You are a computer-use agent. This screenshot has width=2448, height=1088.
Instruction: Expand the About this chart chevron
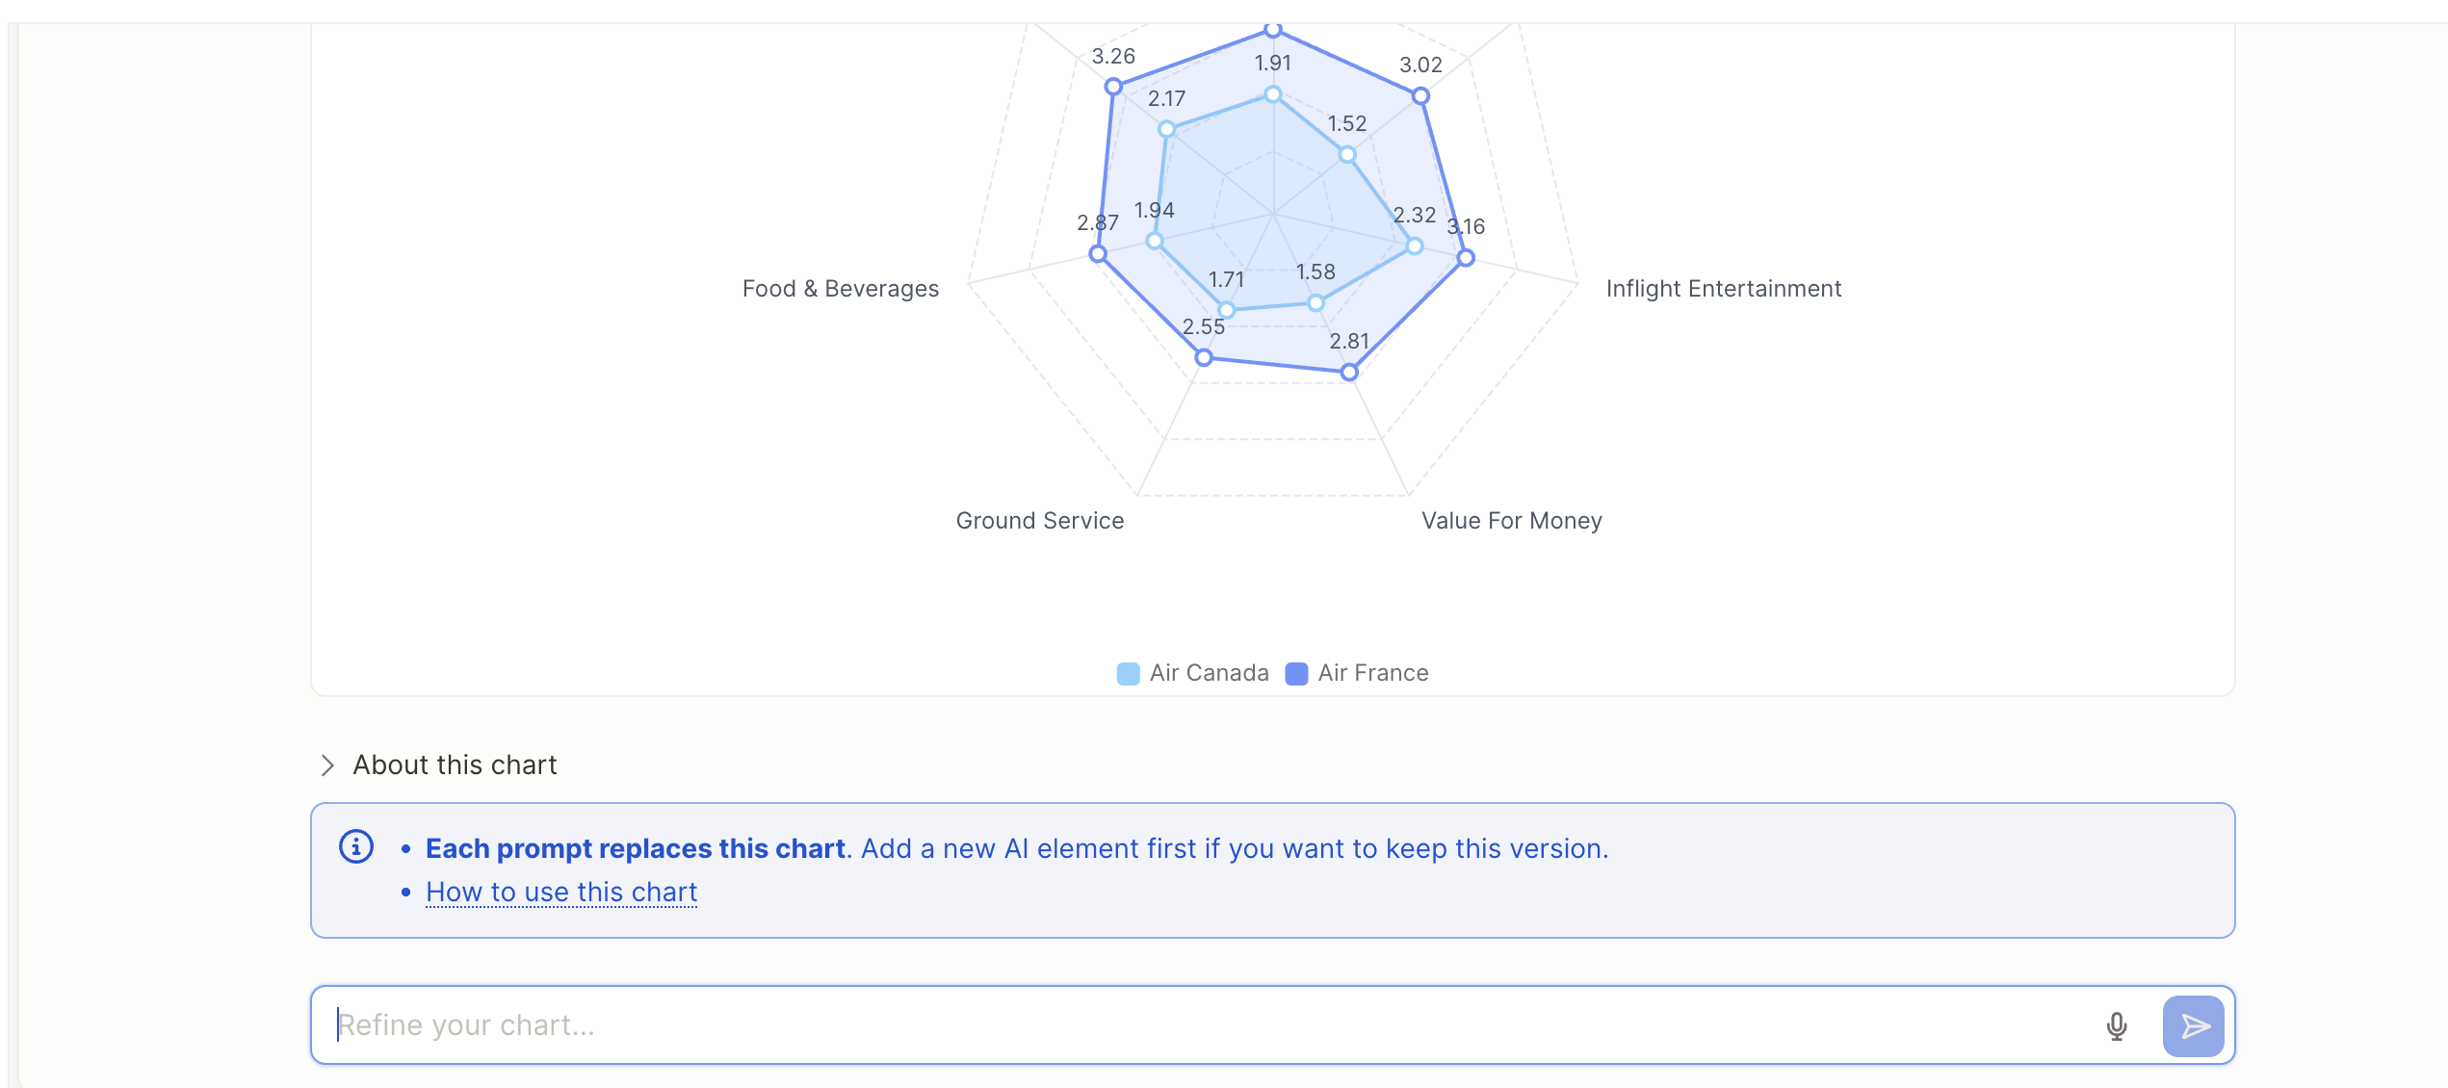(x=327, y=765)
